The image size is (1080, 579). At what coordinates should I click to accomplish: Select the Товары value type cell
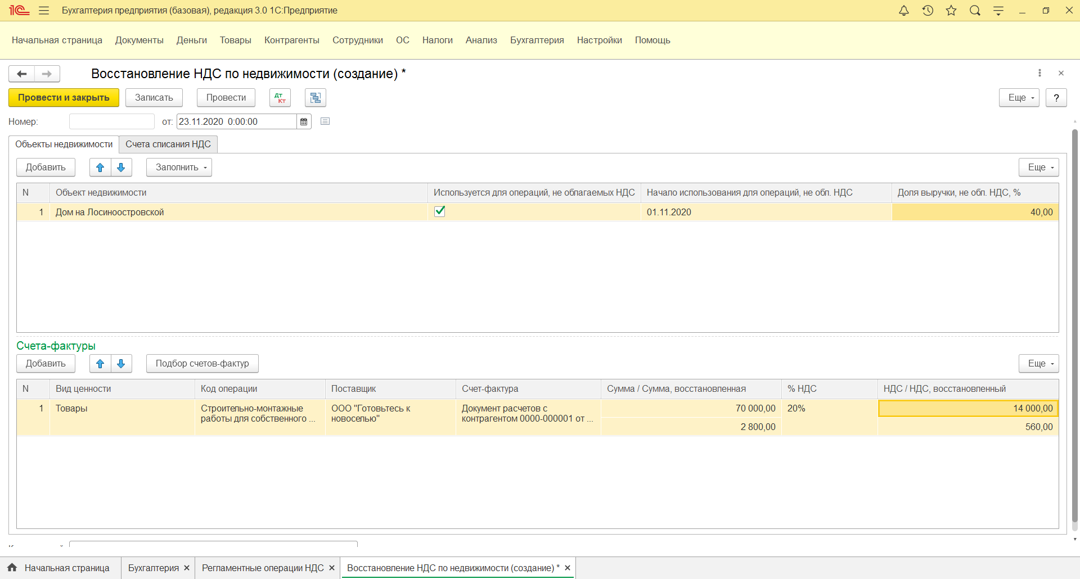click(x=122, y=417)
